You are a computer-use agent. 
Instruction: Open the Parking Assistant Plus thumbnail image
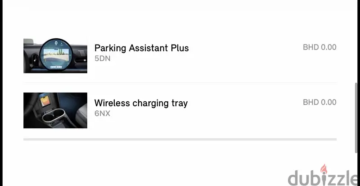tap(55, 56)
